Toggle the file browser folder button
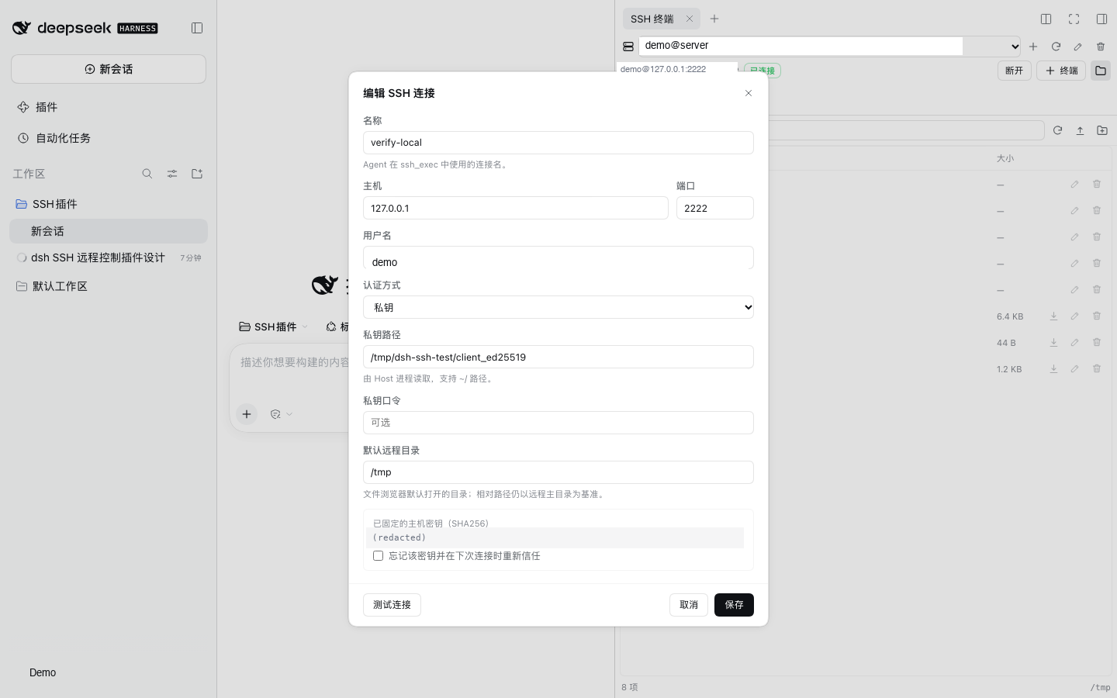Image resolution: width=1117 pixels, height=698 pixels. [1101, 71]
